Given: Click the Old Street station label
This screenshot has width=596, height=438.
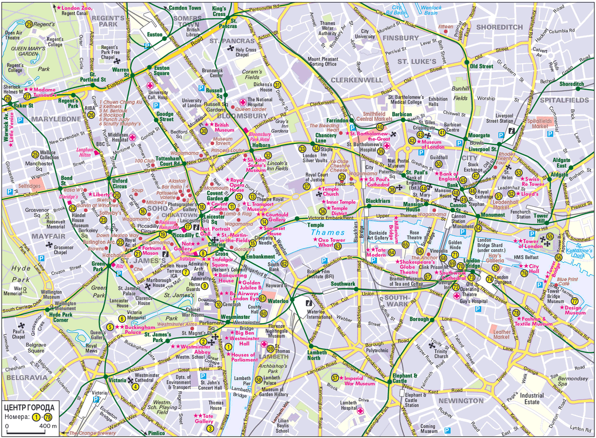Looking at the screenshot, I should 482,66.
